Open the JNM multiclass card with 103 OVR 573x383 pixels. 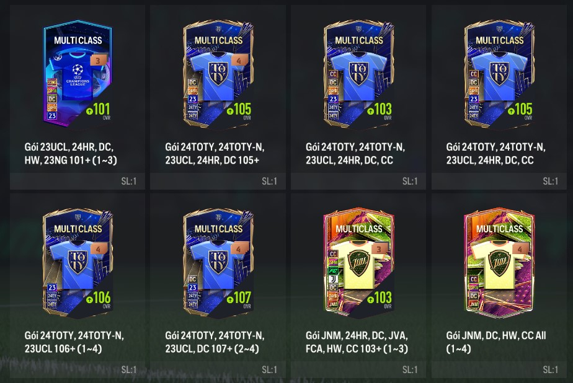click(x=359, y=263)
